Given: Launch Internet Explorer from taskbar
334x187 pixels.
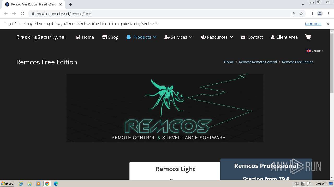Looking at the screenshot, I should click(x=21, y=184).
